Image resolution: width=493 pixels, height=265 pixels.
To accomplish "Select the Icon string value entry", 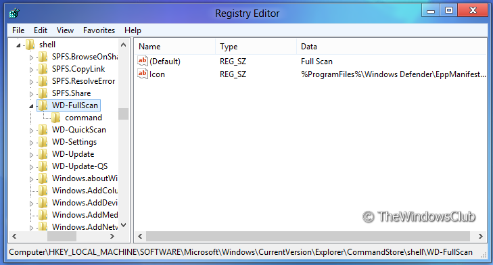I will pyautogui.click(x=151, y=74).
